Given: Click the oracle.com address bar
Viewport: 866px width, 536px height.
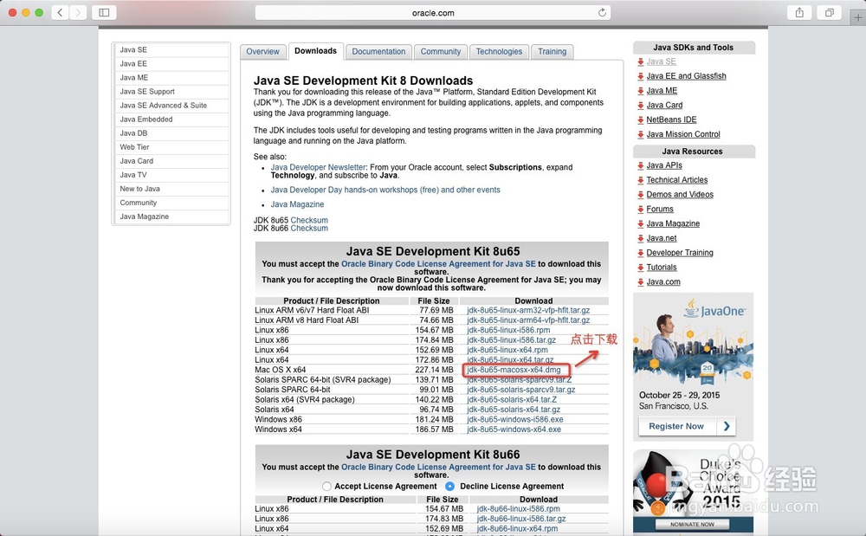Looking at the screenshot, I should [432, 13].
